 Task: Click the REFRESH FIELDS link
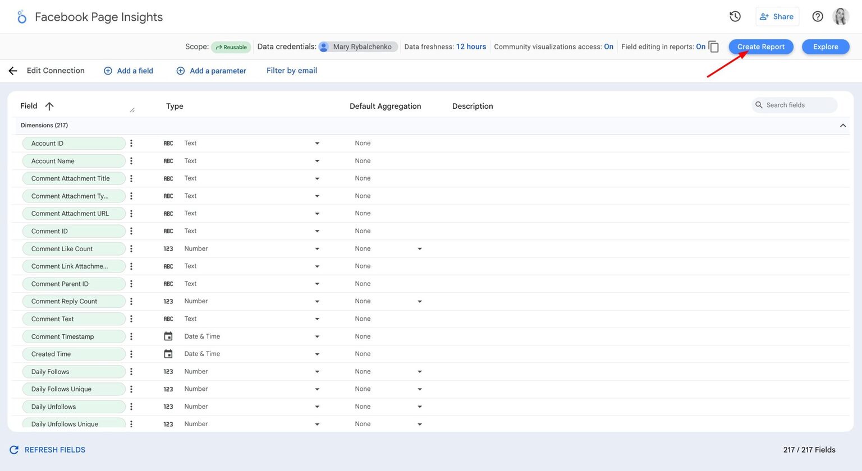(55, 450)
